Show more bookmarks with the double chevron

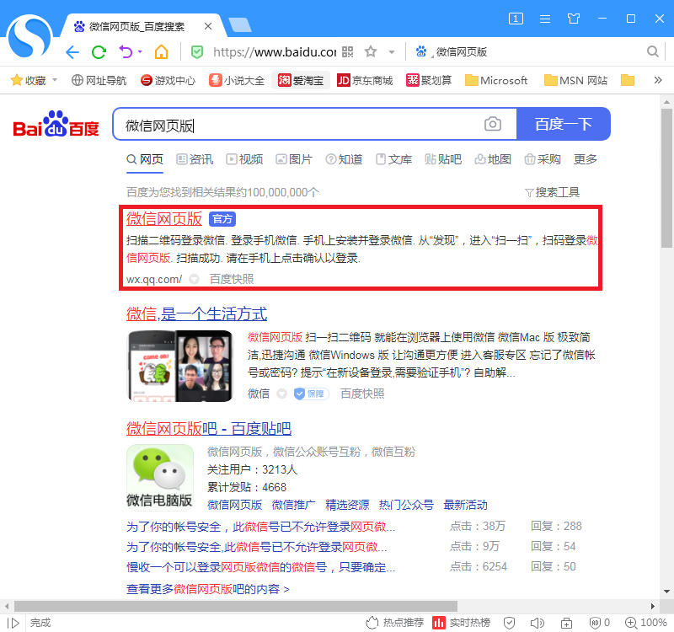(658, 80)
